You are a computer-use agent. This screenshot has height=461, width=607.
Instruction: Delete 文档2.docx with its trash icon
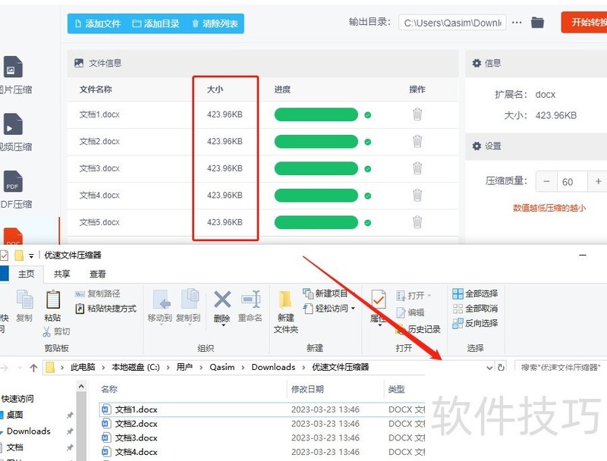click(417, 142)
